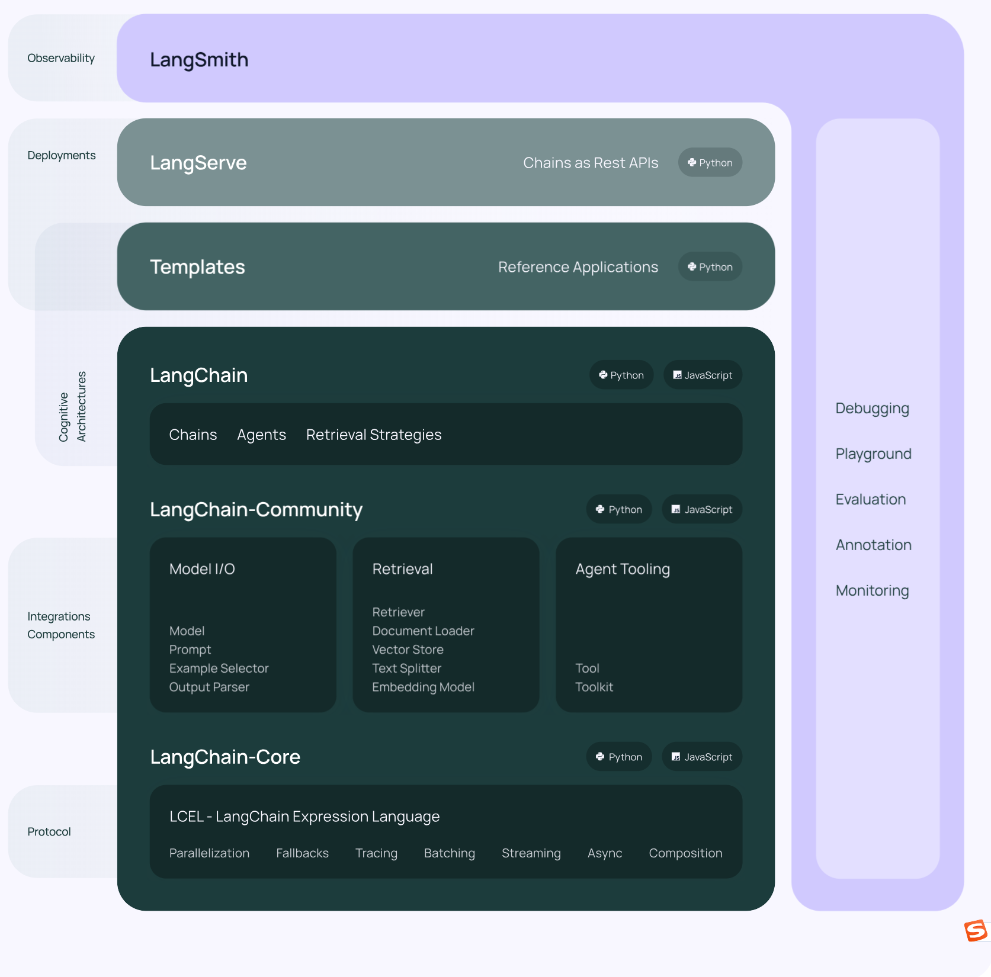
Task: Open the Playground item in right sidebar
Action: 873,454
